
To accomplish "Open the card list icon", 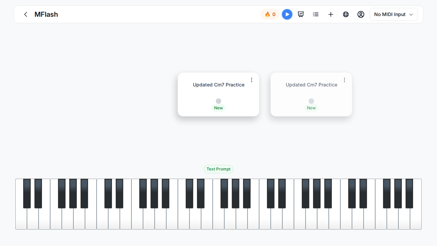I will point(316,14).
